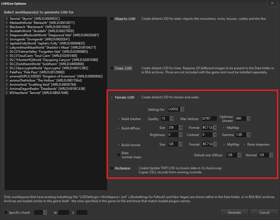Click the Max Vertices input field
The height and width of the screenshot is (220, 280).
209,118
